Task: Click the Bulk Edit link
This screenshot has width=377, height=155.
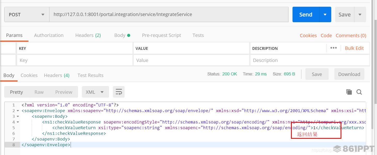Action: [354, 48]
